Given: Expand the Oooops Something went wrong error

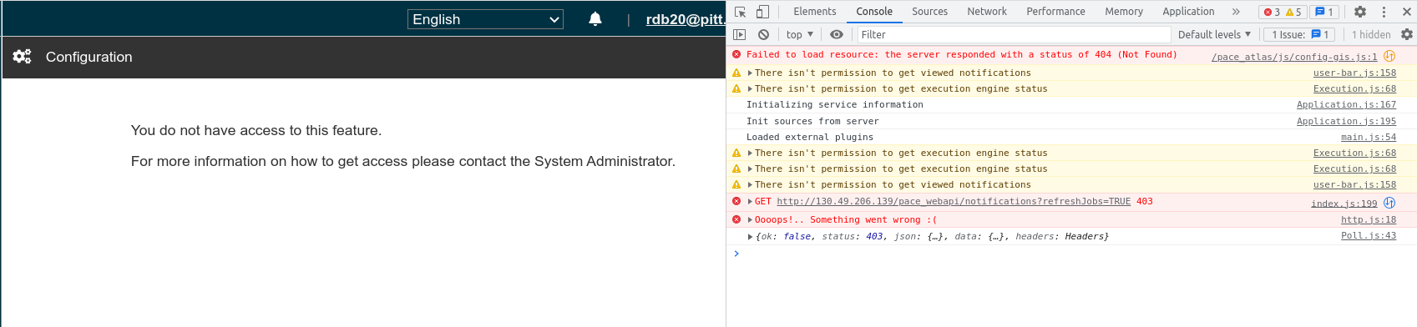Looking at the screenshot, I should 750,220.
